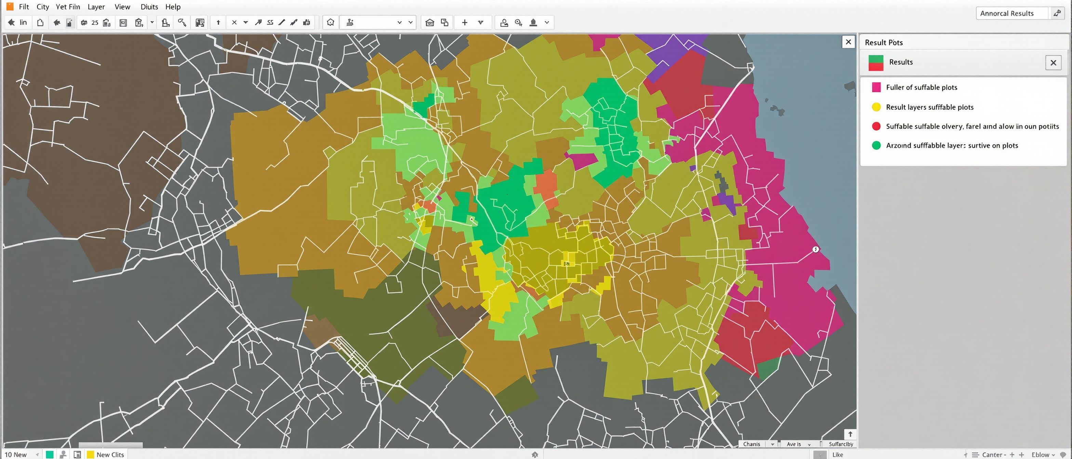
Task: Click the Annorcal Results search field
Action: pyautogui.click(x=1011, y=13)
